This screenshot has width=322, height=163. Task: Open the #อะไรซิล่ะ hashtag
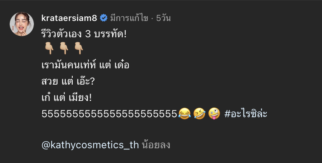coord(246,114)
